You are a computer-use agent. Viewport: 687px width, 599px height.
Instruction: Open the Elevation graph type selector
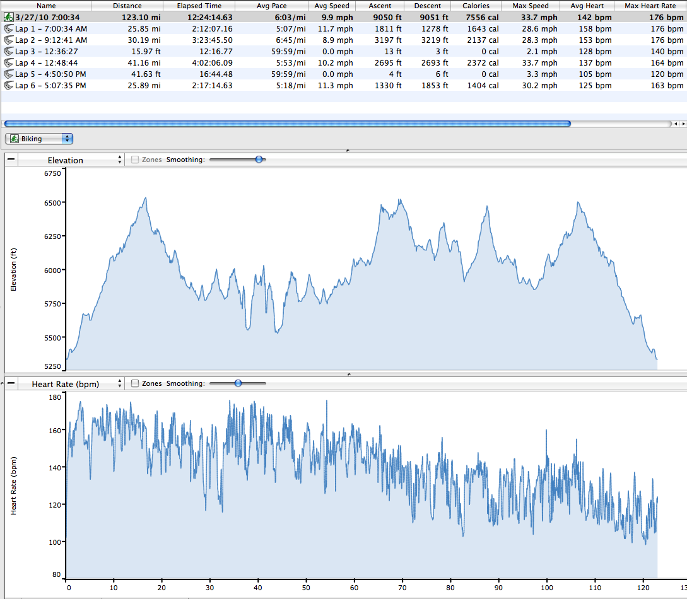click(x=71, y=160)
